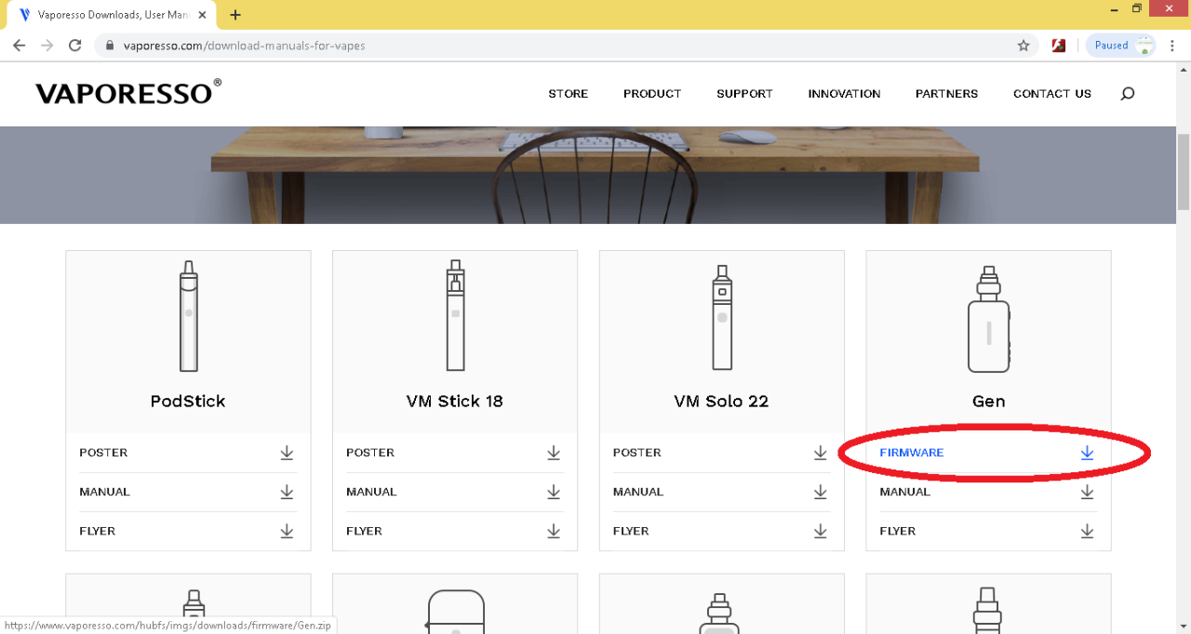The width and height of the screenshot is (1191, 634).
Task: Click the Gen FLYER download icon
Action: point(1087,531)
